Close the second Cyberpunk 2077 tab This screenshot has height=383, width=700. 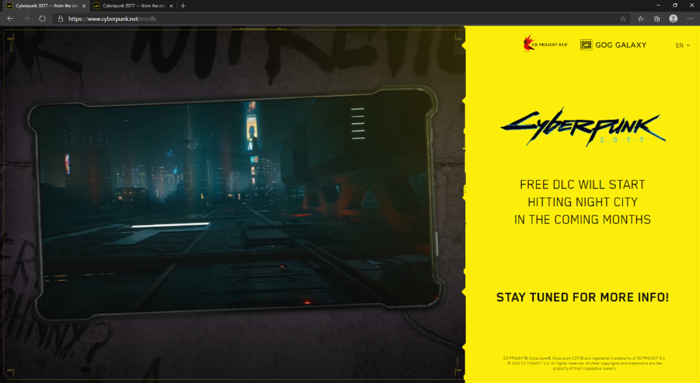pos(170,6)
